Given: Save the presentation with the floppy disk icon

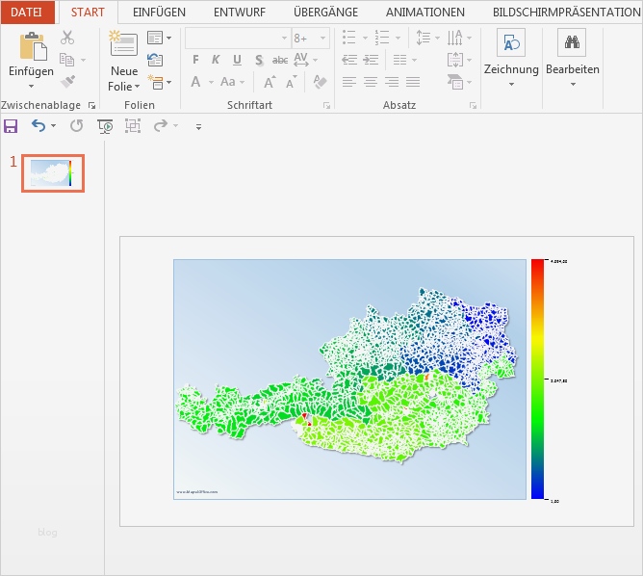Looking at the screenshot, I should 12,125.
